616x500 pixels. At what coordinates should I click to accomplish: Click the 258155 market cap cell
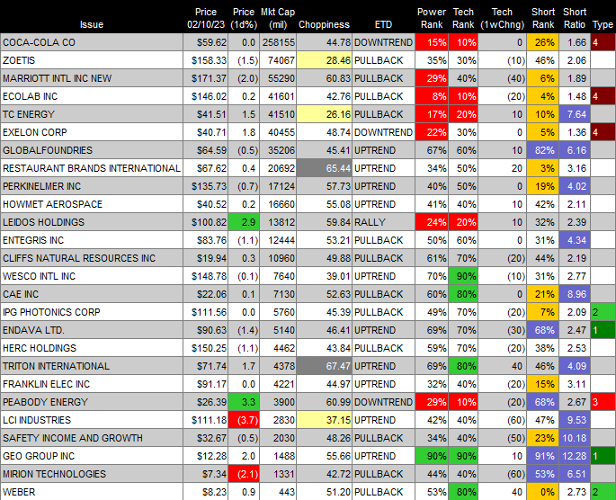tap(278, 42)
